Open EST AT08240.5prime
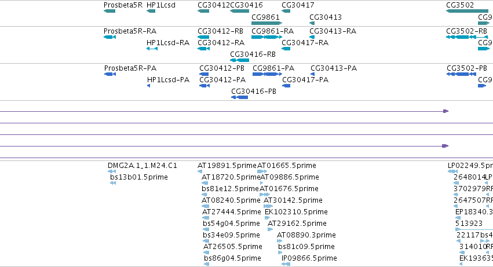This screenshot has width=493, height=267. pyautogui.click(x=231, y=200)
